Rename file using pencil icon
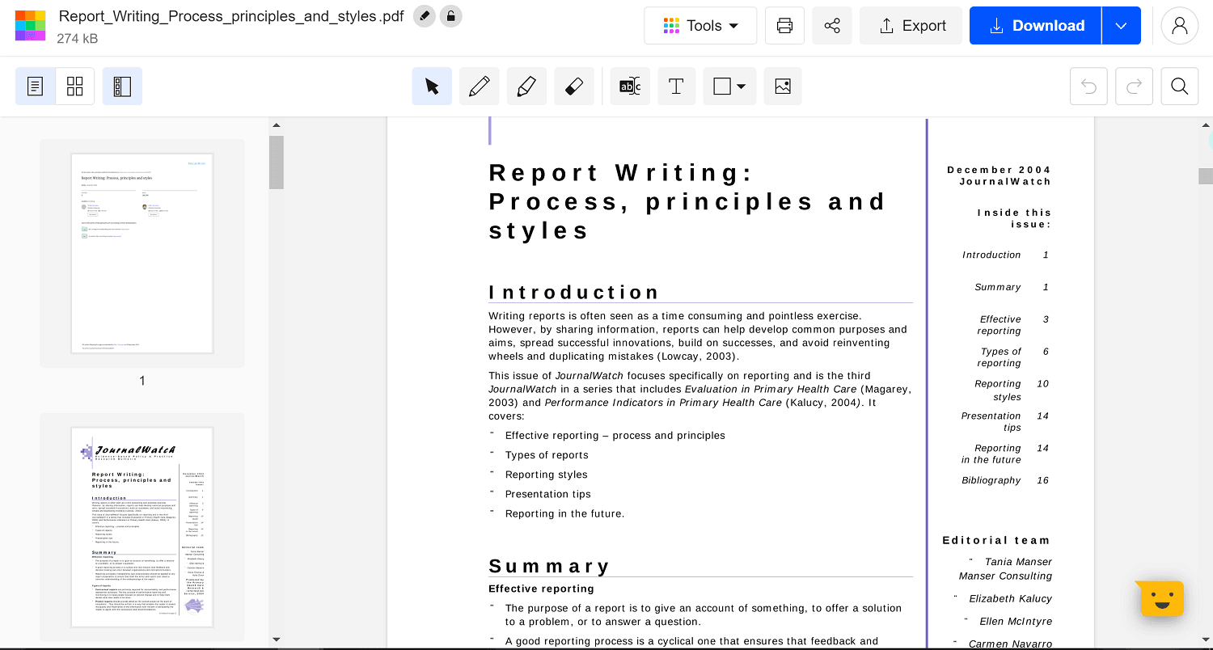 click(424, 15)
